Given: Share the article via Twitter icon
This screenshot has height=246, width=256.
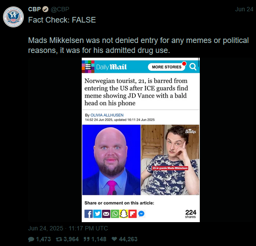Looking at the screenshot, I should click(x=97, y=214).
